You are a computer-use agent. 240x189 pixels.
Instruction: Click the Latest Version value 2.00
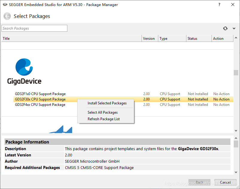pyautogui.click(x=69, y=155)
